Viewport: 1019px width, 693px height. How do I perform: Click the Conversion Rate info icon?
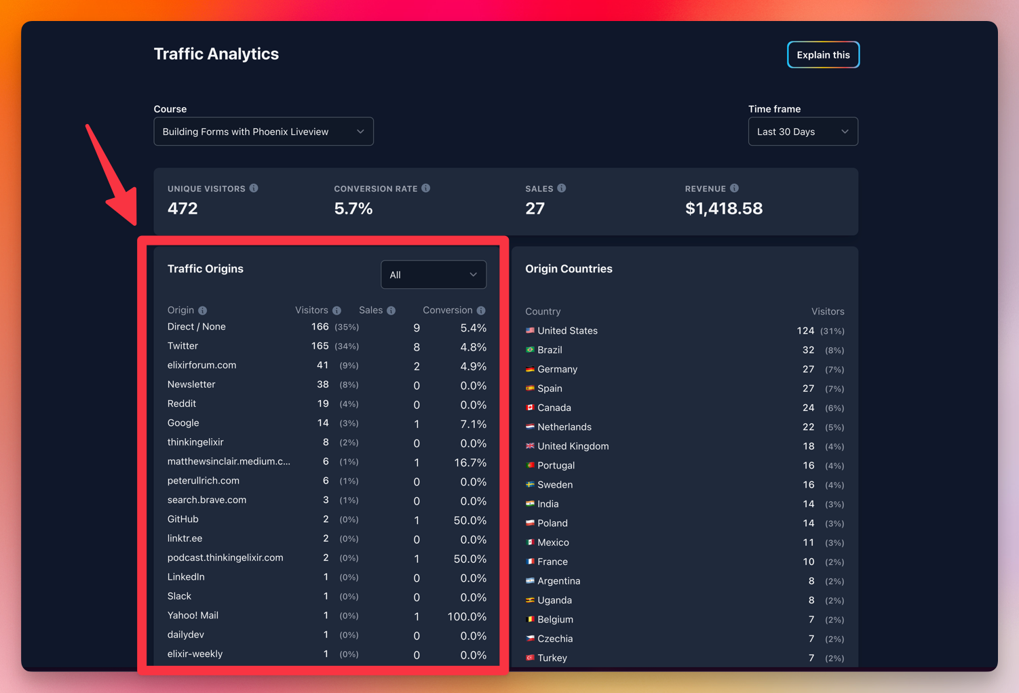(426, 189)
